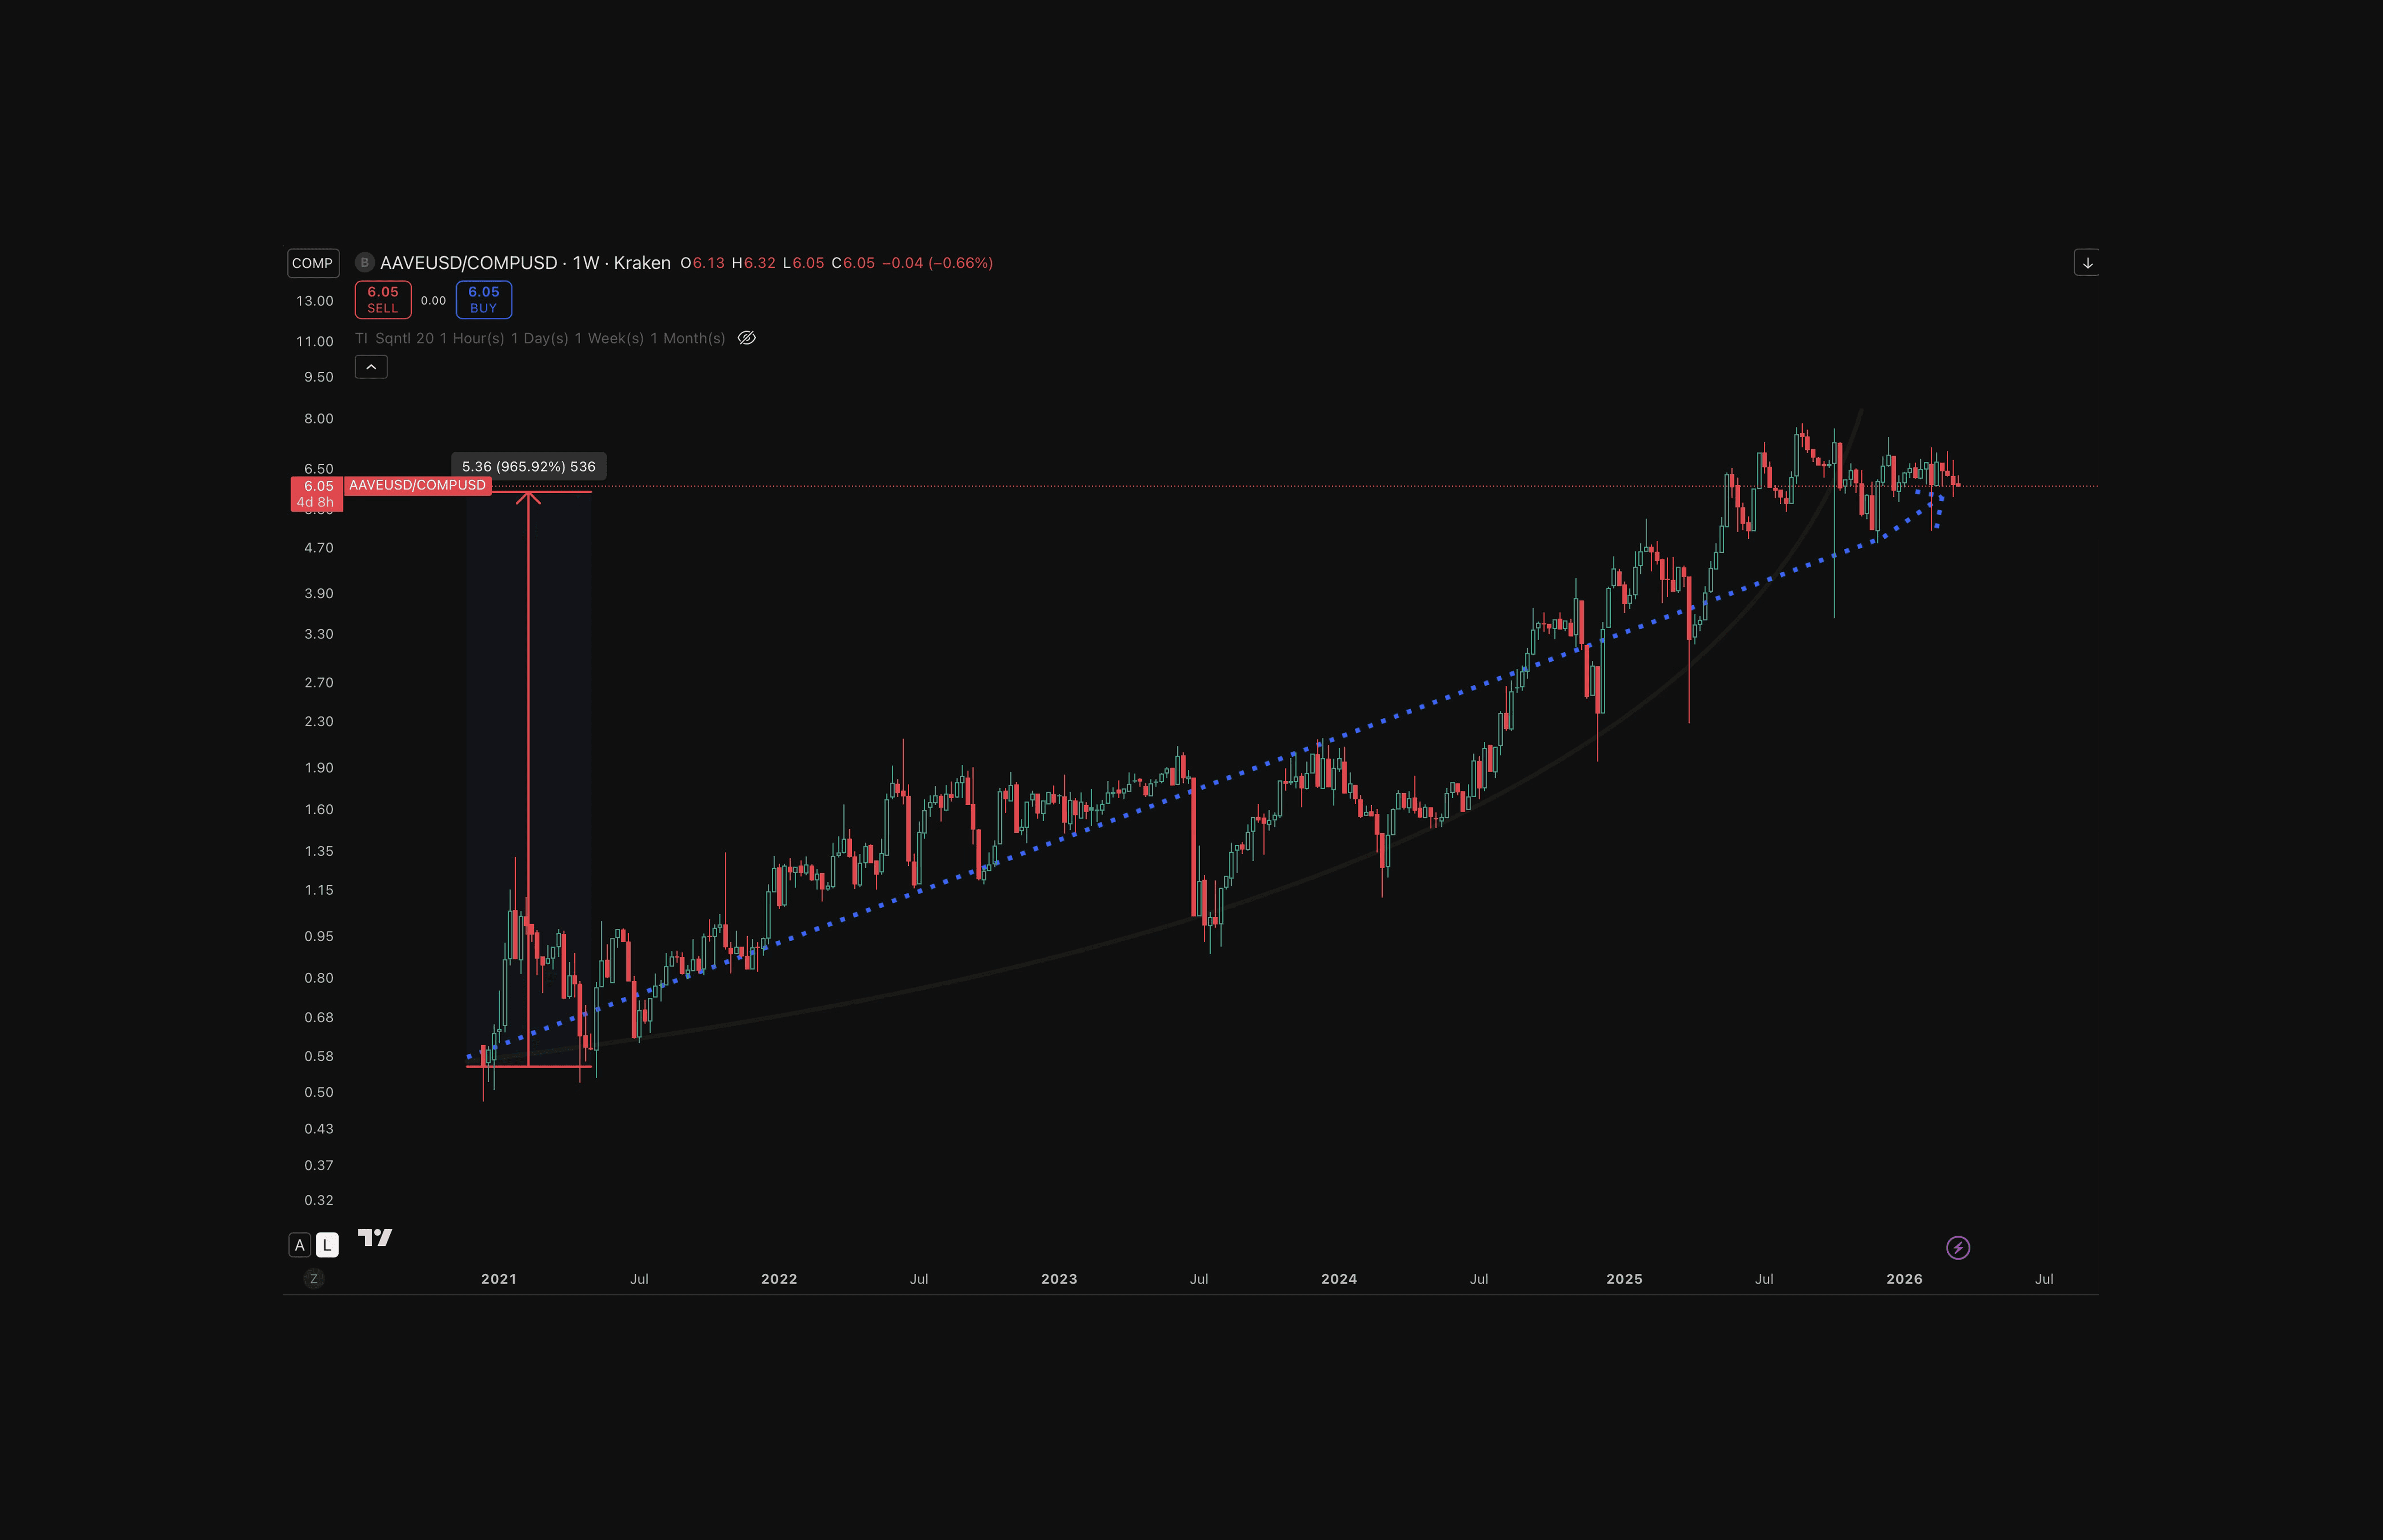Click the download arrow icon top right
The height and width of the screenshot is (1540, 2383).
click(x=2087, y=263)
